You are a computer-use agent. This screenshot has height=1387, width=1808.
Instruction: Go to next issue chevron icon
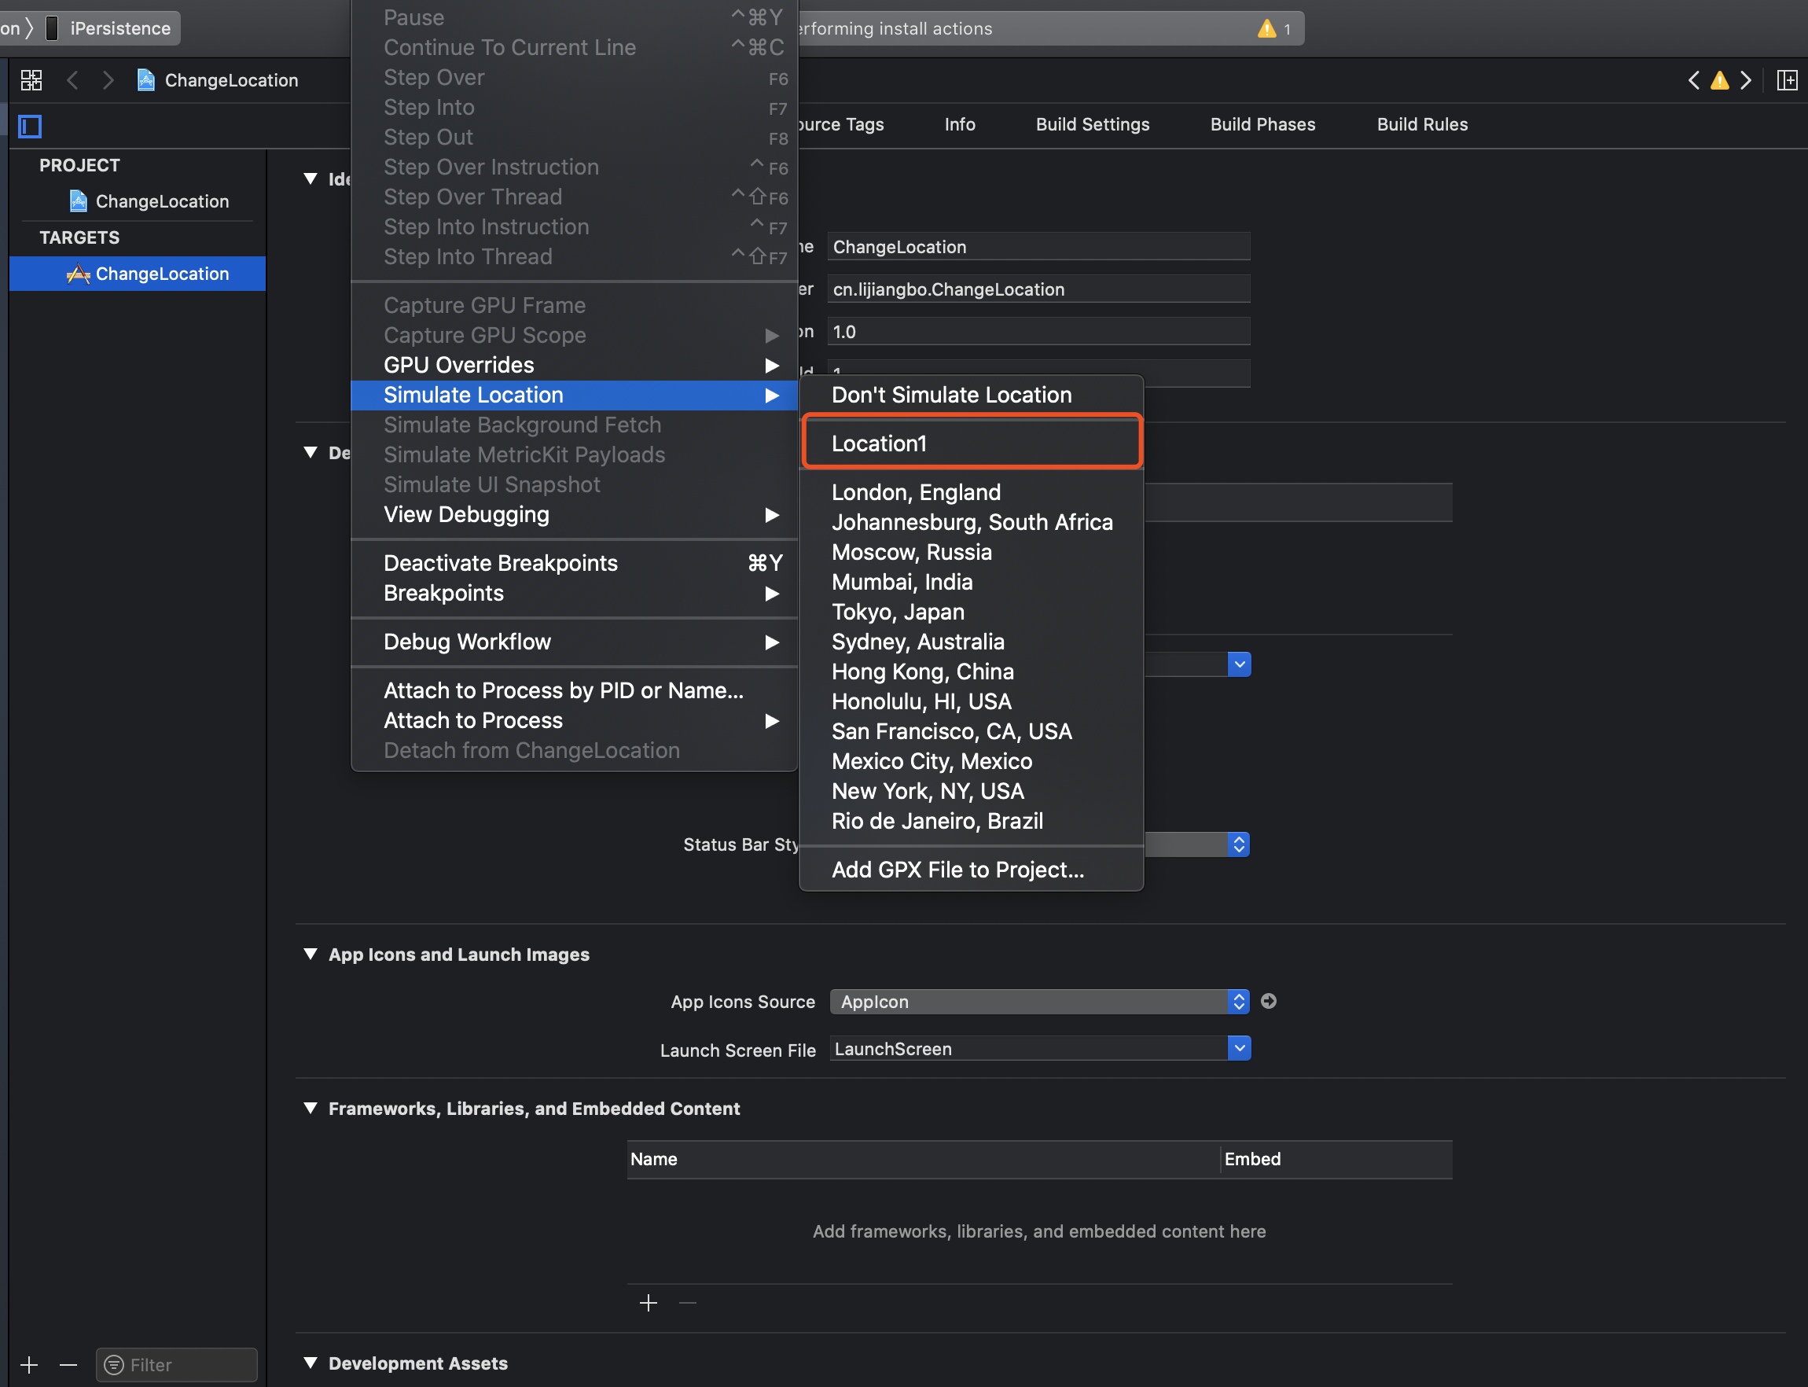pos(1746,80)
